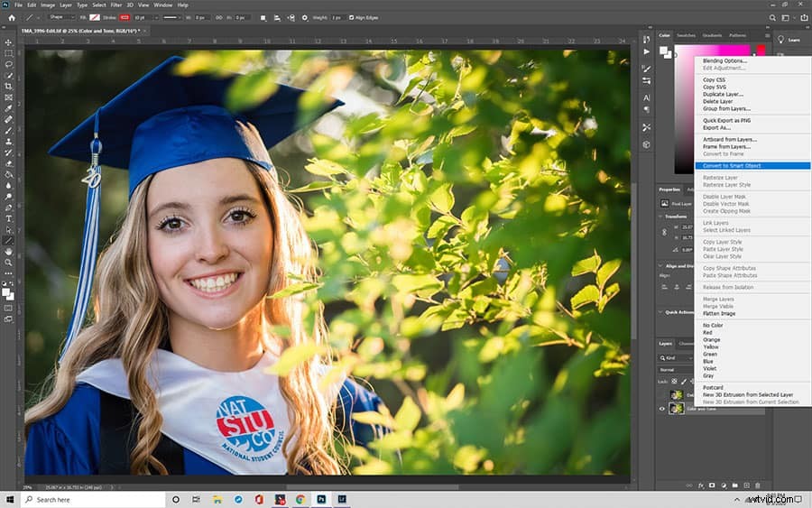Open the 3D cube panel icon
Screen dimensions: 812x508
click(x=646, y=145)
